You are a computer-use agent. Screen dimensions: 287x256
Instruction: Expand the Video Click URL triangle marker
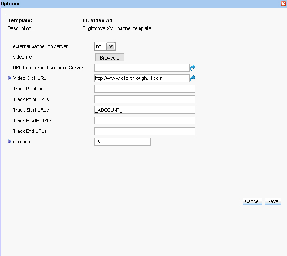(x=10, y=78)
